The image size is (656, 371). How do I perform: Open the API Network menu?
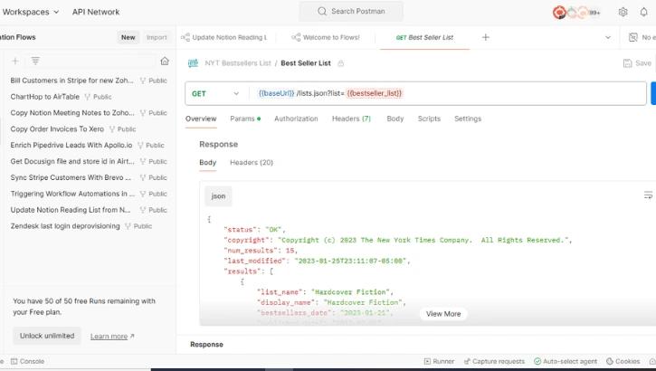tap(96, 12)
